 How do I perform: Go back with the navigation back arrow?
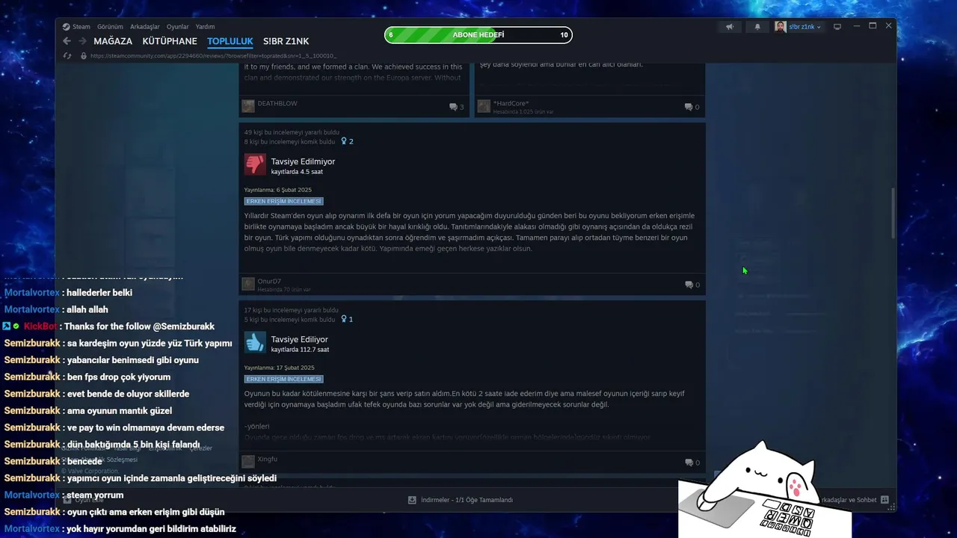[x=67, y=41]
